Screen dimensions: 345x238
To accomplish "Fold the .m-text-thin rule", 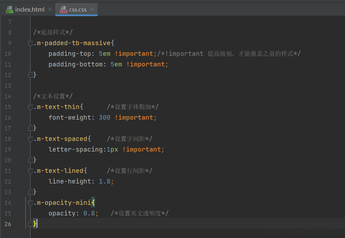I will coord(30,107).
